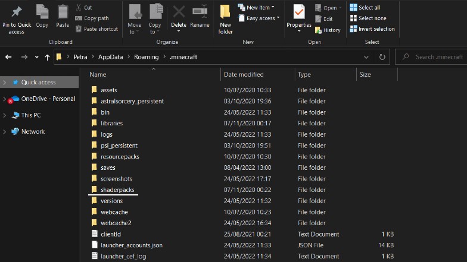This screenshot has width=467, height=262.
Task: Click Select all
Action: pos(365,7)
